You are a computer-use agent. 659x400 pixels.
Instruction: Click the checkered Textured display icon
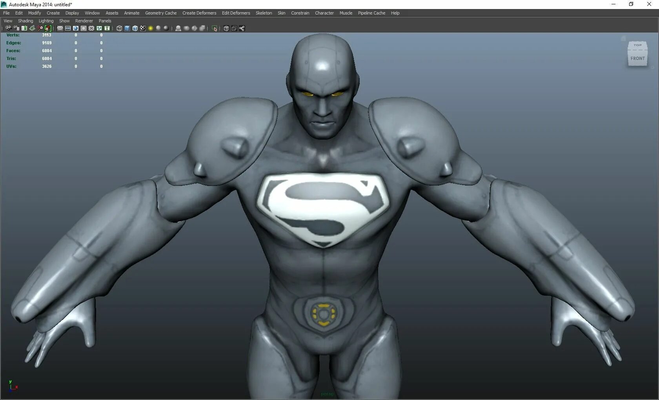tap(143, 28)
